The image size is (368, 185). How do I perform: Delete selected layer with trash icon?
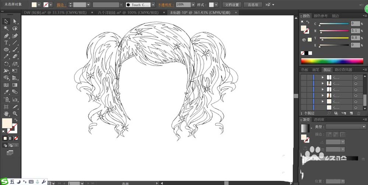tap(359, 113)
